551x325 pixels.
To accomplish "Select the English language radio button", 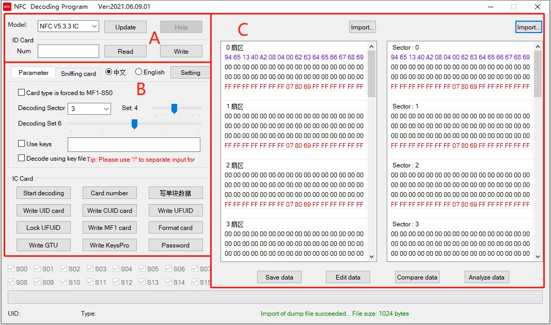I will 138,72.
